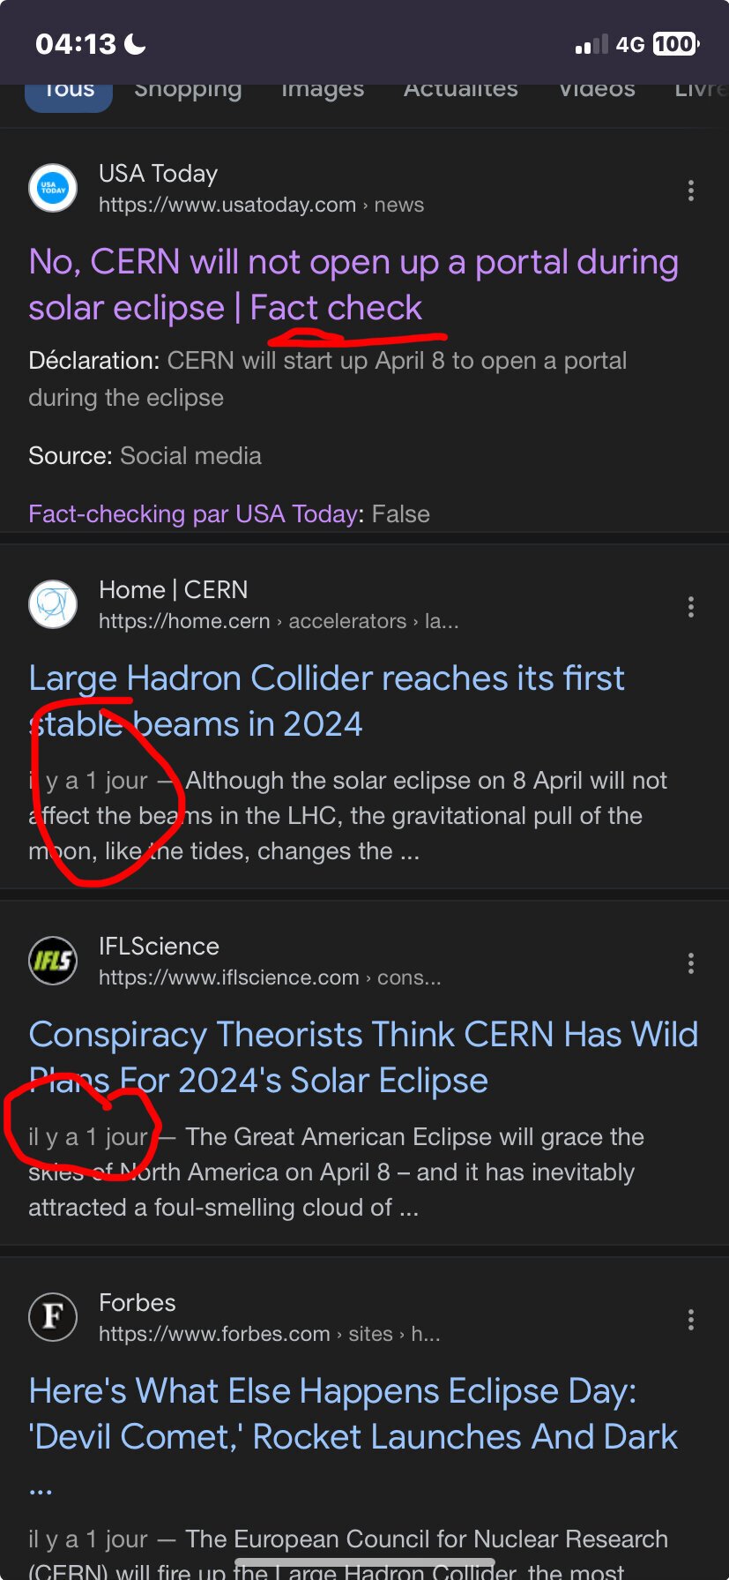Open Large Hadron Collider stable beams article
The image size is (729, 1580).
coord(326,700)
